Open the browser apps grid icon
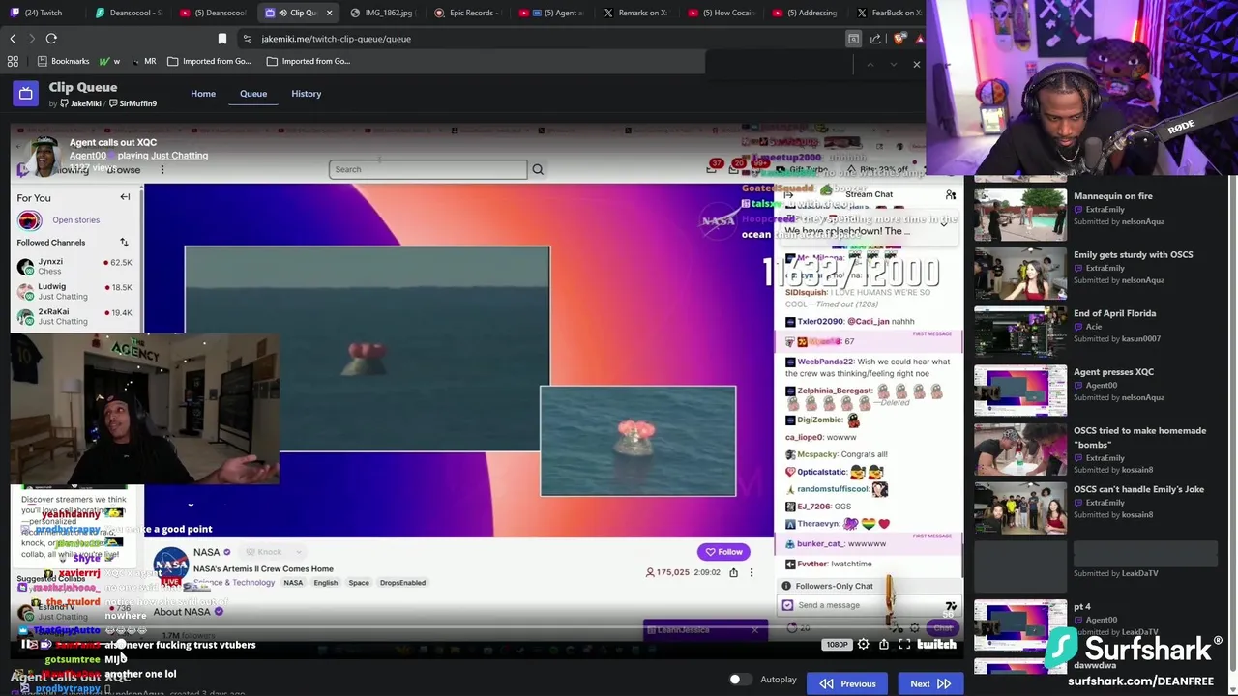 13,61
